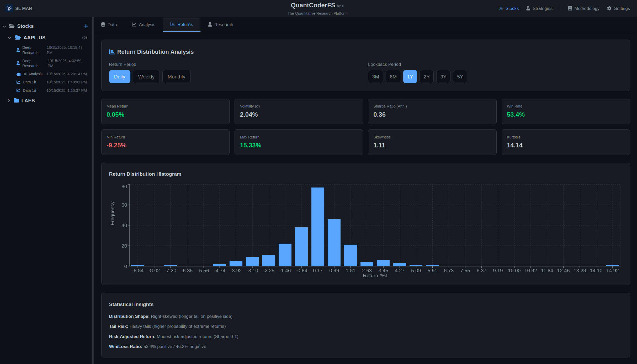This screenshot has height=364, width=637.
Task: Open the Stocks section via its chart icon
Action: click(x=501, y=8)
